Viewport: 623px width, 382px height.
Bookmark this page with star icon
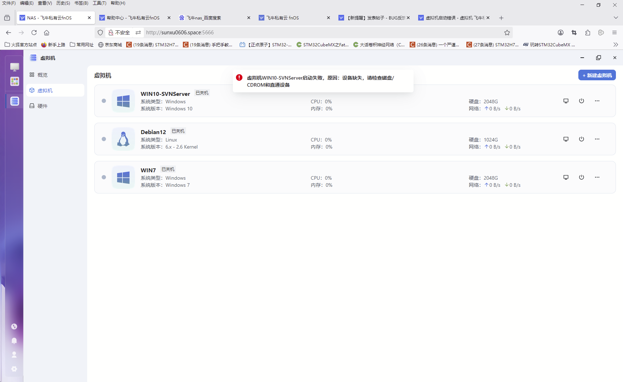(507, 33)
